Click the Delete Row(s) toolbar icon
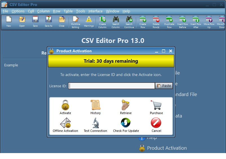 point(156,22)
